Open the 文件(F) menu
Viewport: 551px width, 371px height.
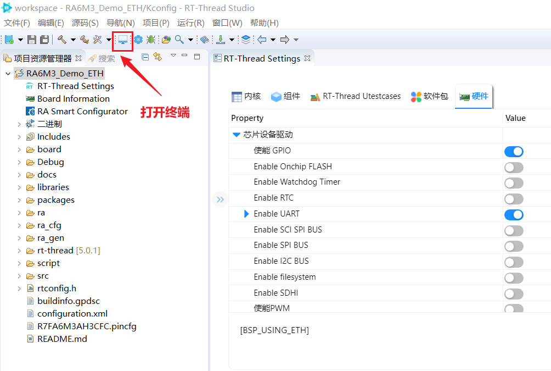tap(16, 23)
